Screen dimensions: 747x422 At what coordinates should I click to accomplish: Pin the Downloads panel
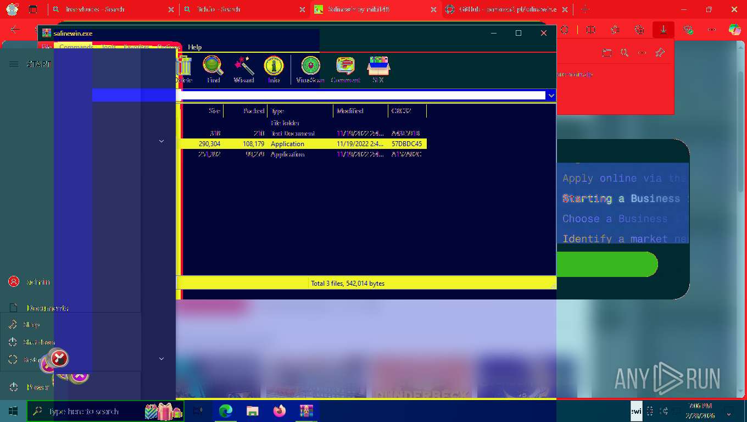click(660, 53)
